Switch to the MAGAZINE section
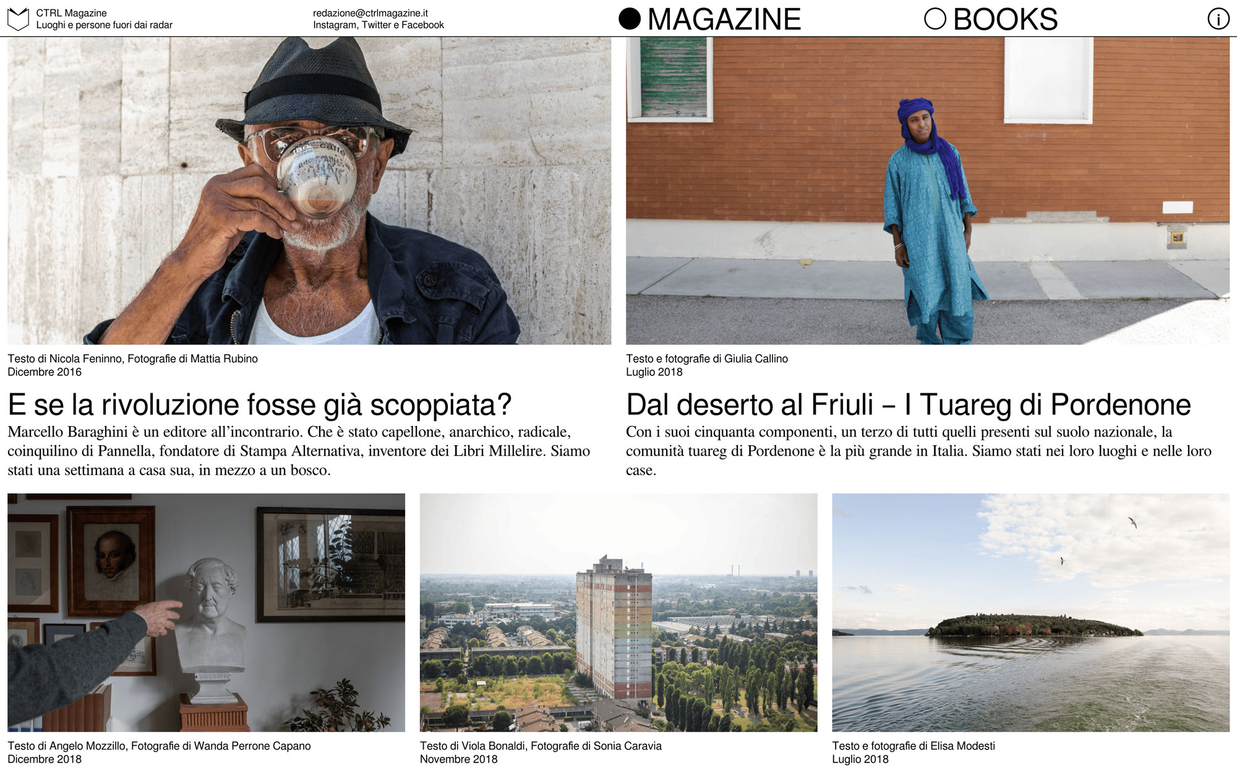The image size is (1237, 773). [x=724, y=19]
